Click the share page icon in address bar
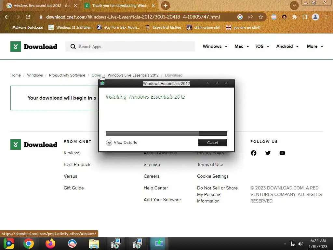Viewport: 333px width, 250px height. (250, 17)
